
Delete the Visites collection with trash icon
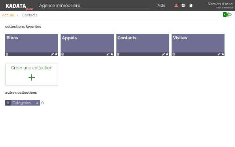click(174, 54)
